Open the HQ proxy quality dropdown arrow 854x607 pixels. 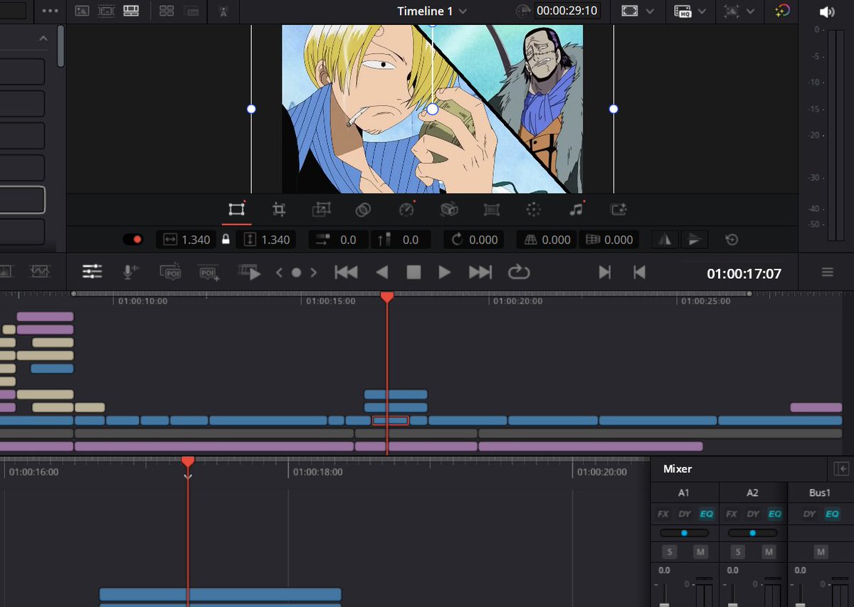point(702,11)
